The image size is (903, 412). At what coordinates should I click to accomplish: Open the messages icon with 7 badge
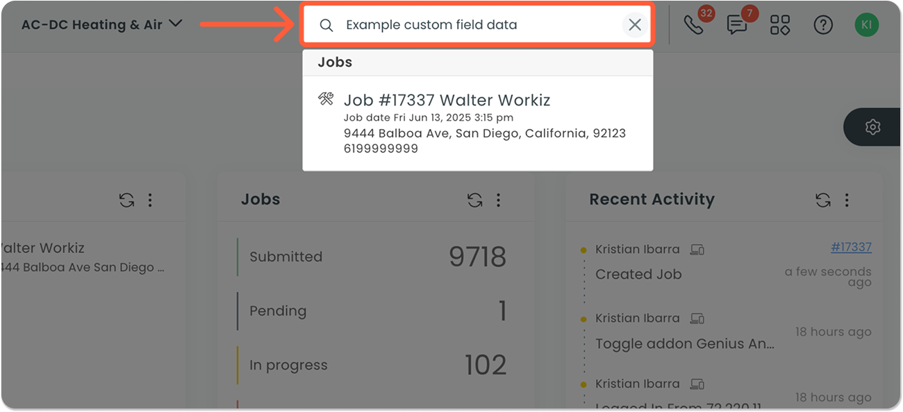(737, 25)
